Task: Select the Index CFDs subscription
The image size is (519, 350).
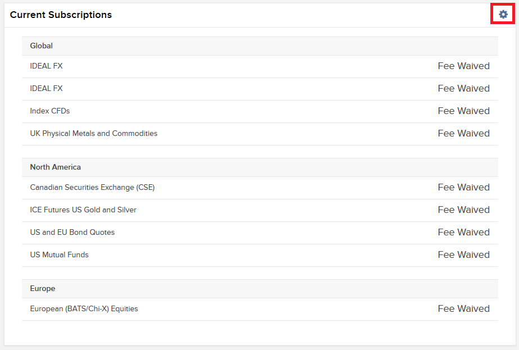Action: (x=50, y=111)
